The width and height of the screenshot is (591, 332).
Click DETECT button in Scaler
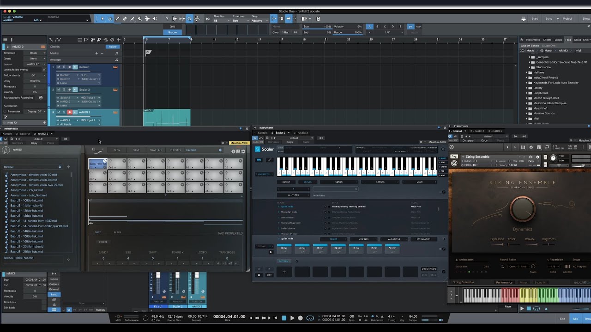(286, 182)
